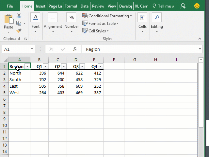Viewport: 209px width, 157px height.
Task: Open the Name Box dropdown arrow
Action: pos(32,49)
